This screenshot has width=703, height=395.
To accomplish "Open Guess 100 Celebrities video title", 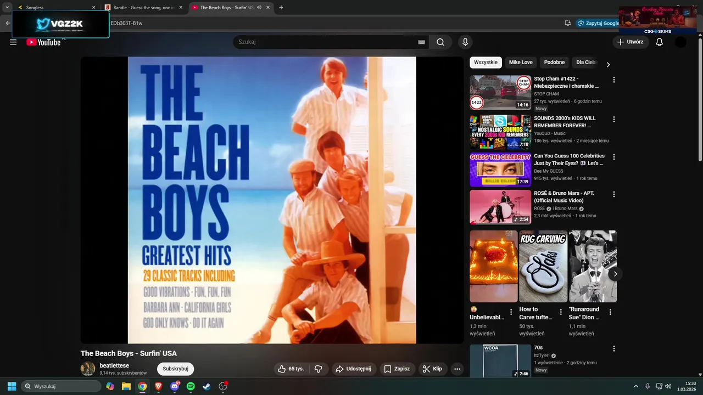I will 569,160.
